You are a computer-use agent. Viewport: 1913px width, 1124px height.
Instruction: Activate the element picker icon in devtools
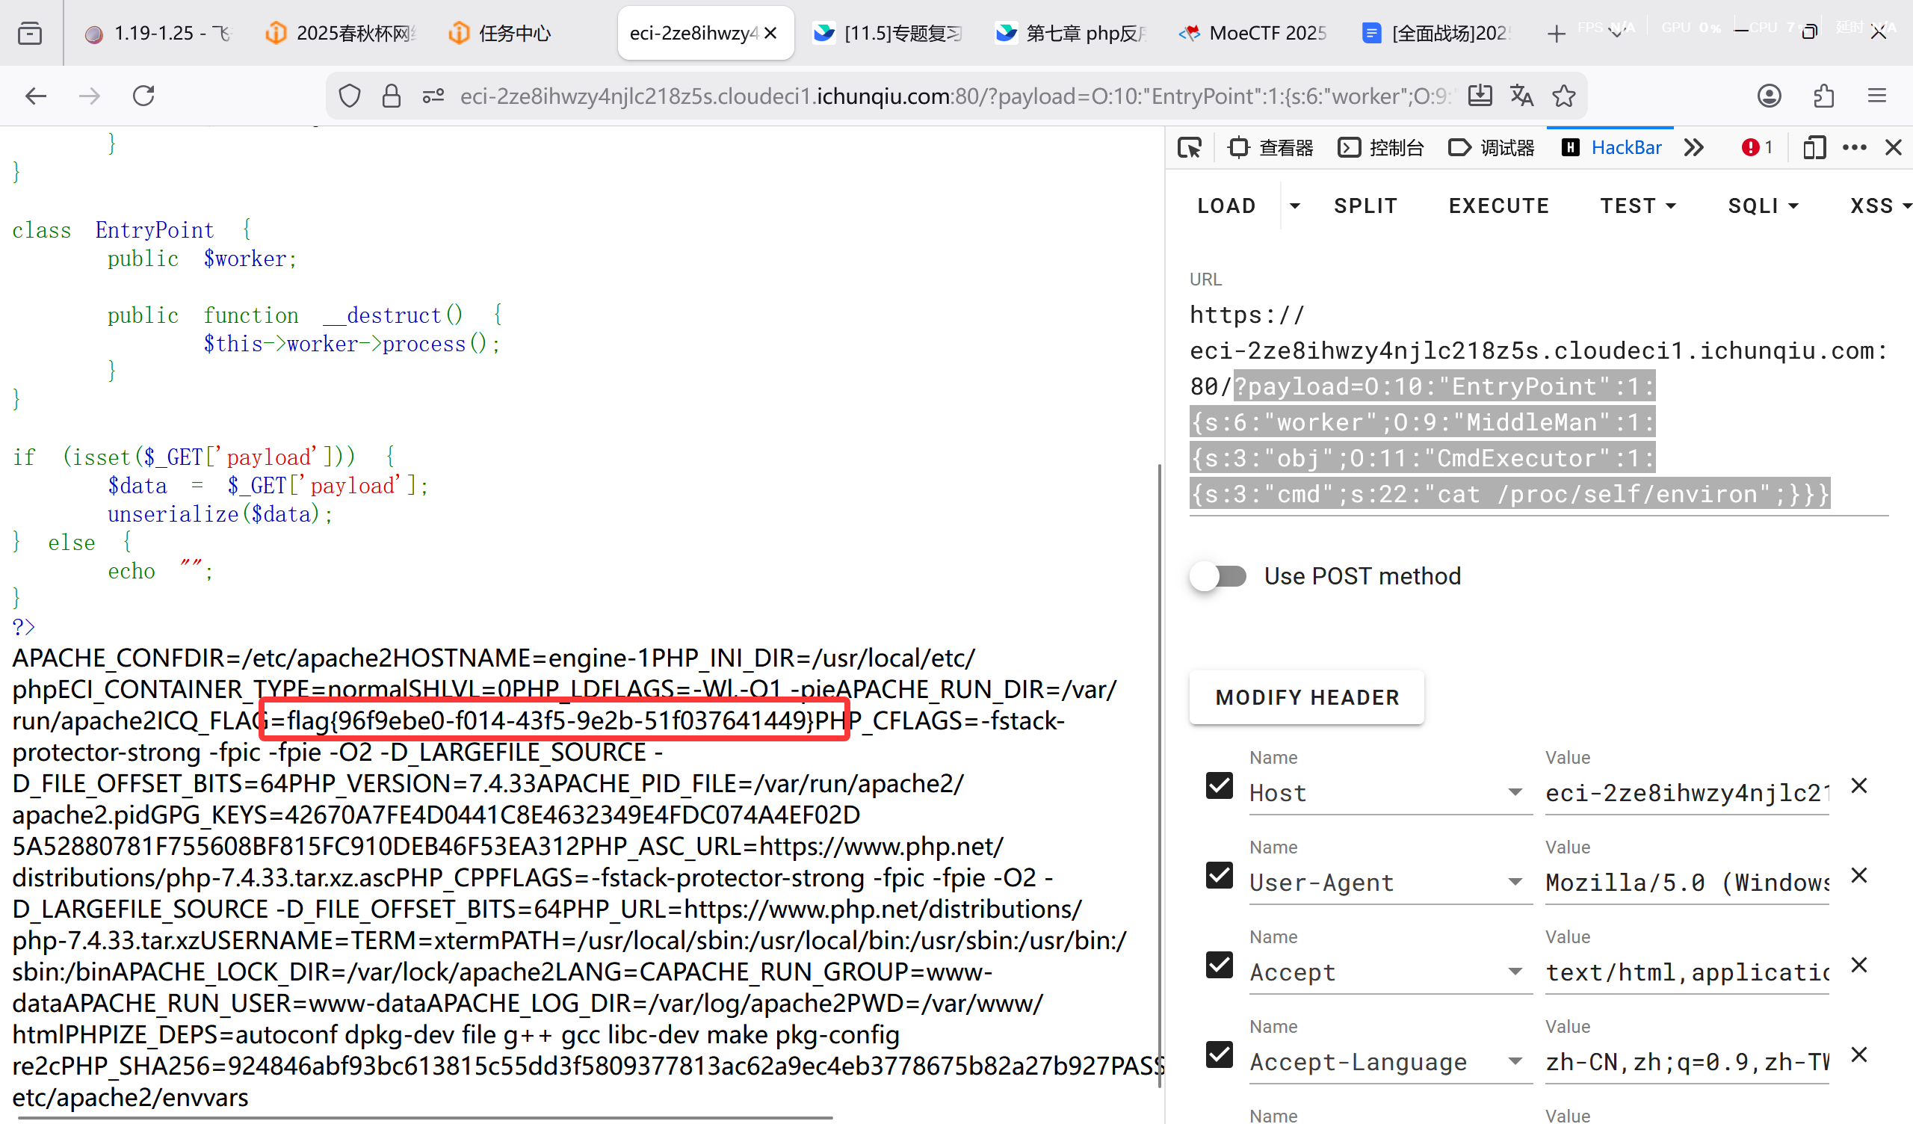point(1190,147)
